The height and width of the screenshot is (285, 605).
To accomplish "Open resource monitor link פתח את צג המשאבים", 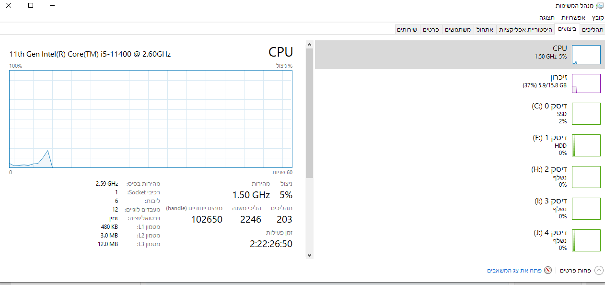I will 514,271.
